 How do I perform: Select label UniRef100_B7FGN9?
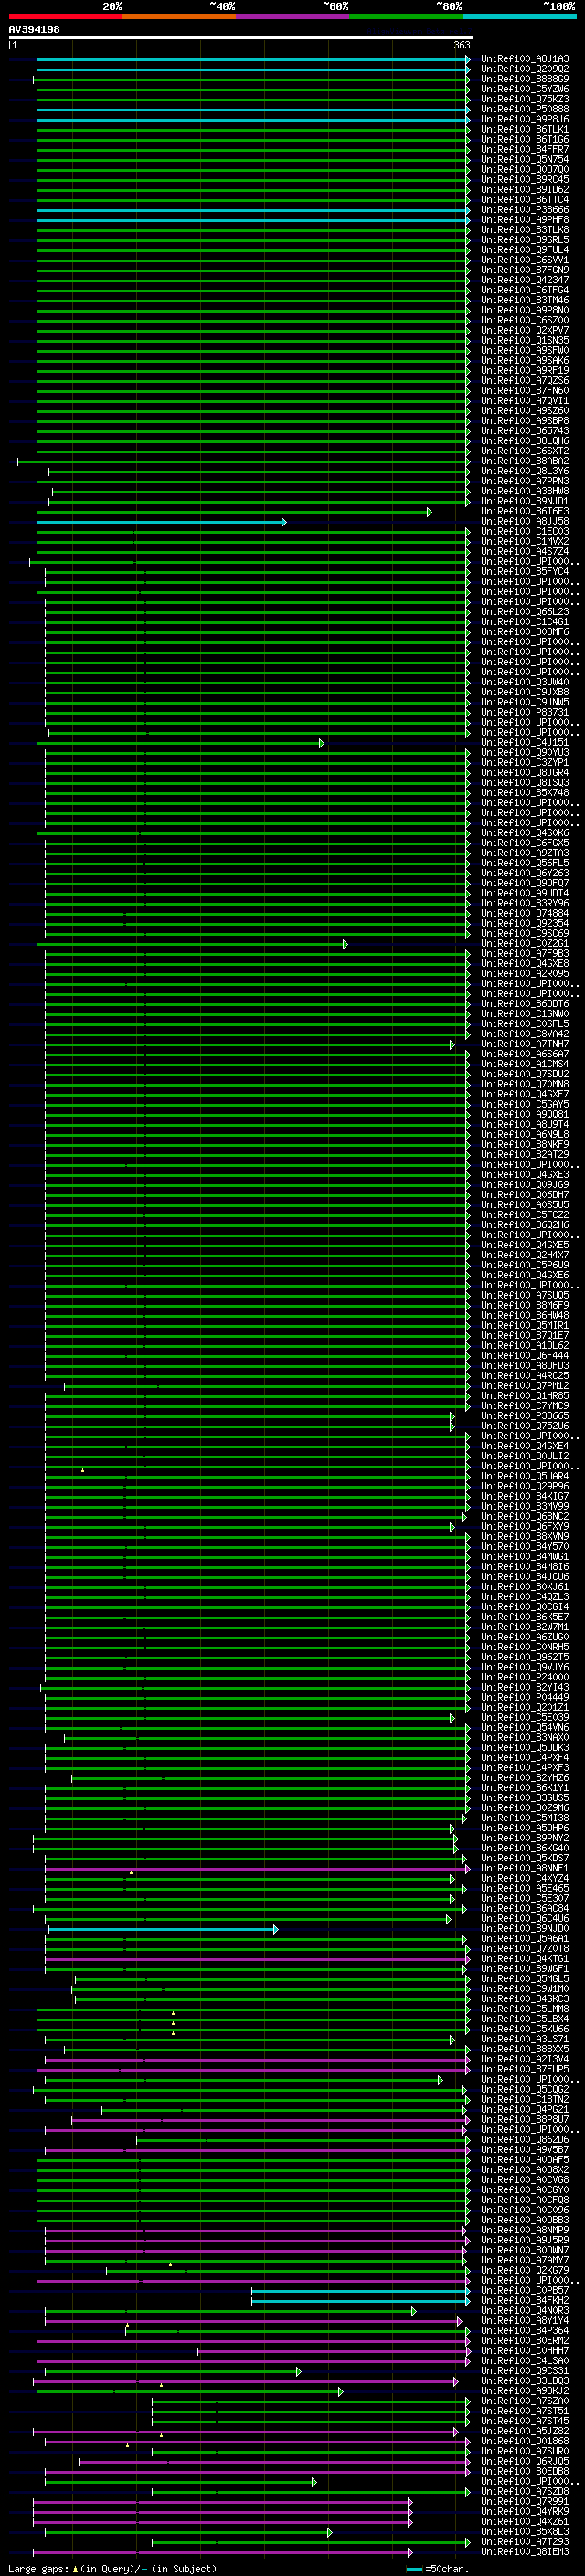525,270
